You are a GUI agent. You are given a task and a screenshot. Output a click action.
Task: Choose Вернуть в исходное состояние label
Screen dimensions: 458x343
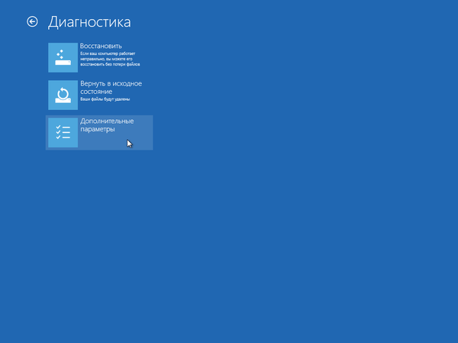111,88
